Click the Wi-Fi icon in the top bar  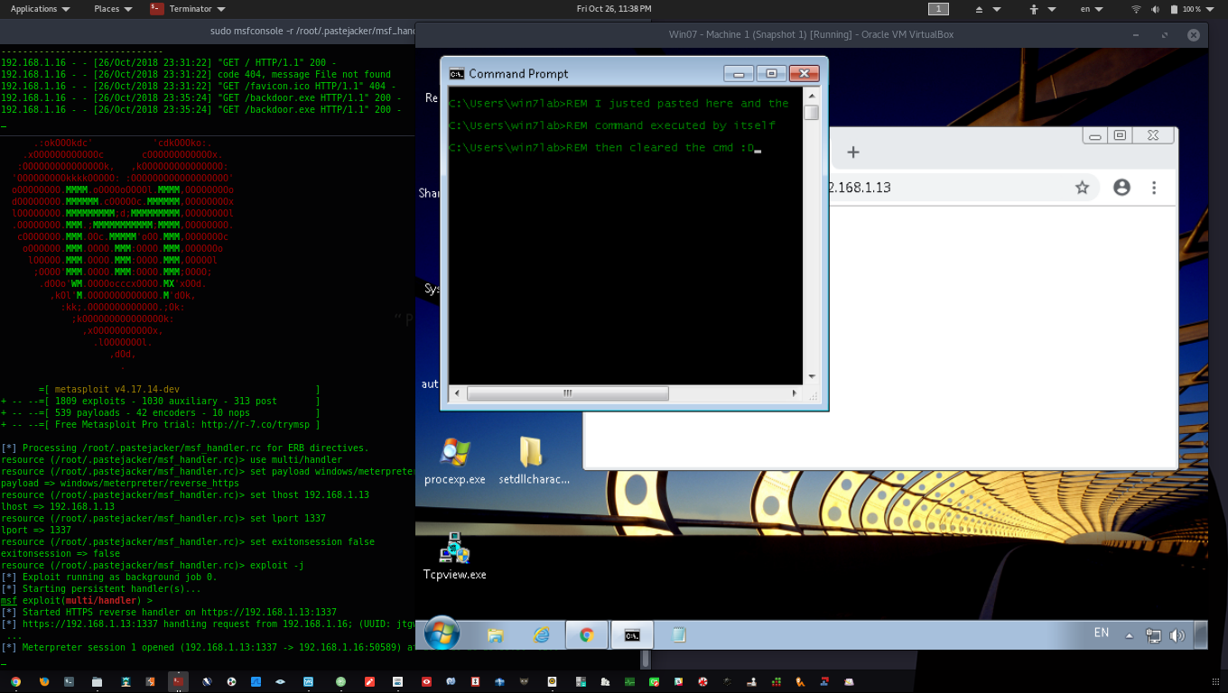1136,9
